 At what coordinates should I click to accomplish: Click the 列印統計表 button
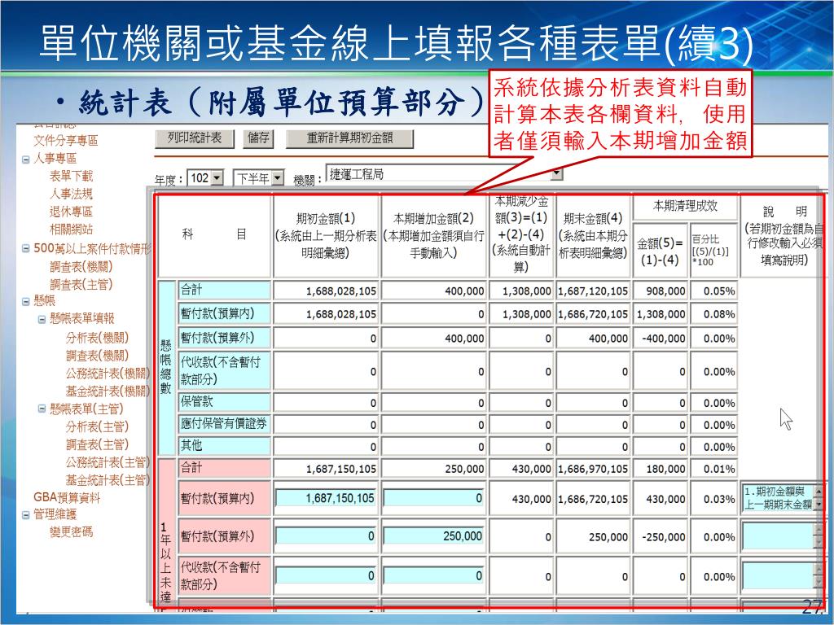pos(194,138)
